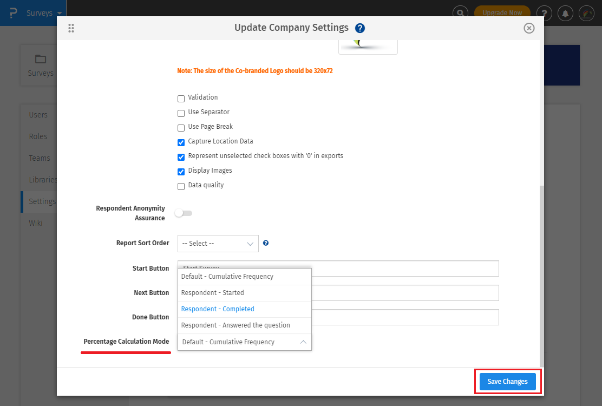Click the drag handle dots icon
The height and width of the screenshot is (406, 602).
click(71, 28)
